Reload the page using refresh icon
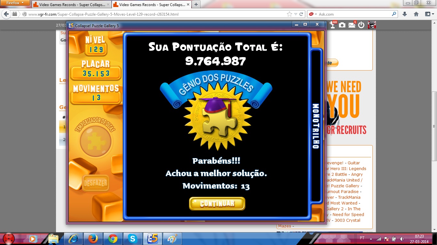The width and height of the screenshot is (437, 245). [301, 14]
